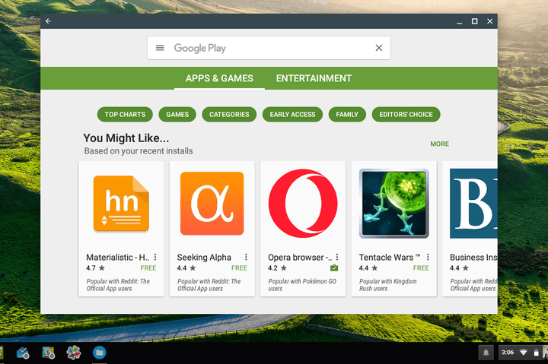Viewport: 548px width, 364px height.
Task: Click FREE on the Materialistic card
Action: pos(148,268)
